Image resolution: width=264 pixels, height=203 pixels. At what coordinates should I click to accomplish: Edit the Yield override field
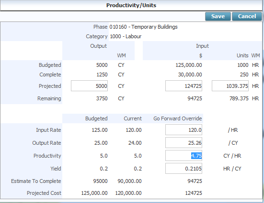tap(184, 169)
